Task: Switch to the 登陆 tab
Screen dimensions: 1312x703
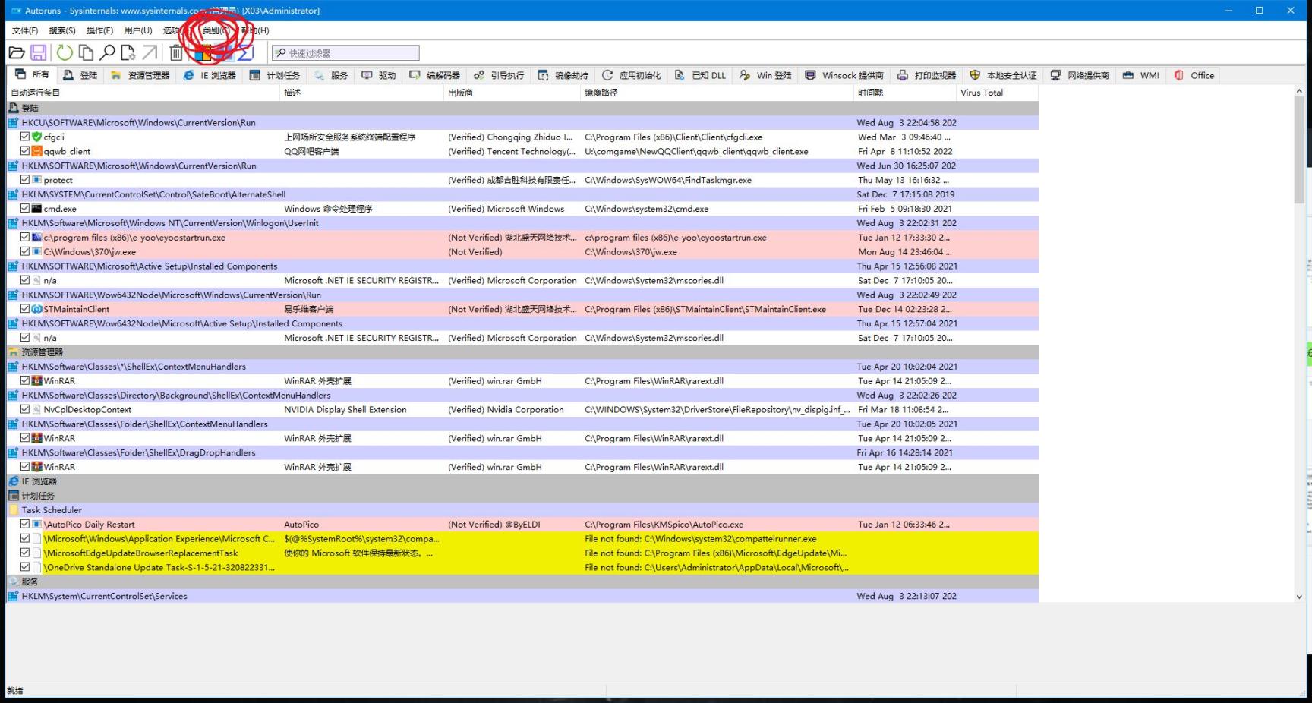Action: pyautogui.click(x=80, y=75)
